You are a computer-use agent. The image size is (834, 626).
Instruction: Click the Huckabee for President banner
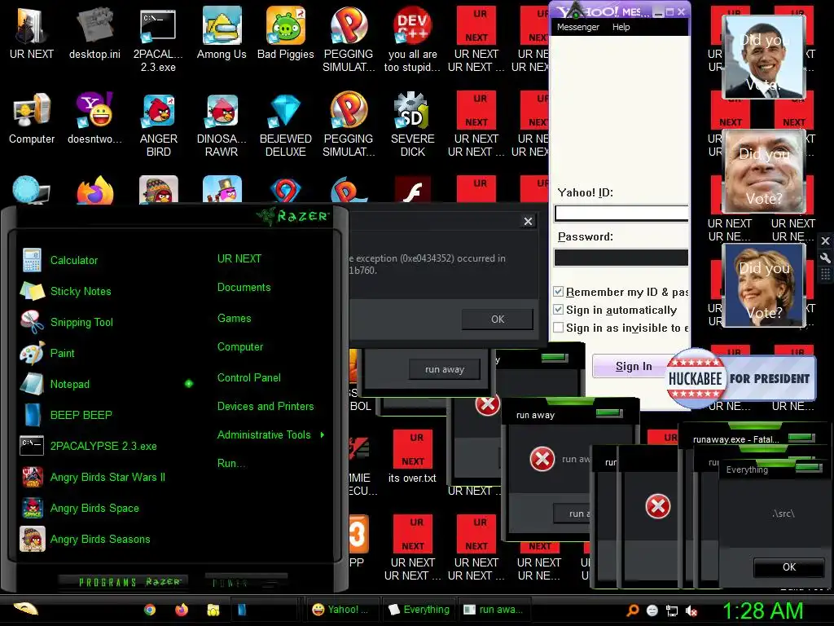coord(741,378)
